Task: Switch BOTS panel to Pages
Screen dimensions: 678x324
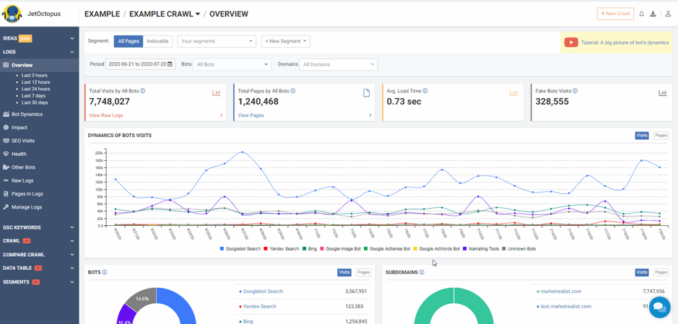Action: pos(363,272)
